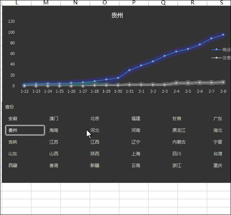Select the chart title 贵州
This screenshot has height=215, width=231.
click(117, 15)
